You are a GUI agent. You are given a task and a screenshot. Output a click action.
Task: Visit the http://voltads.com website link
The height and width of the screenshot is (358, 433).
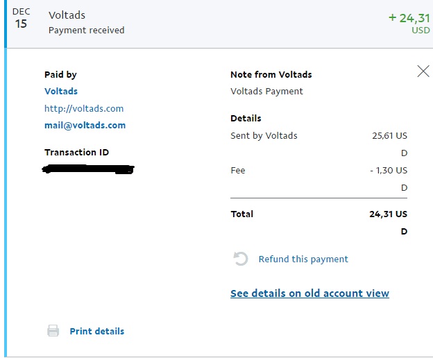point(84,108)
